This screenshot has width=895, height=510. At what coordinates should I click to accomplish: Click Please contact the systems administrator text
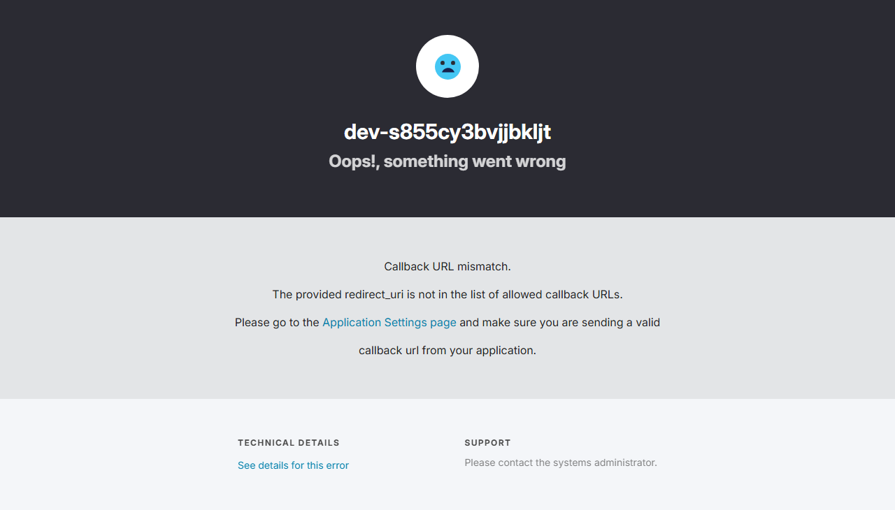coord(561,462)
